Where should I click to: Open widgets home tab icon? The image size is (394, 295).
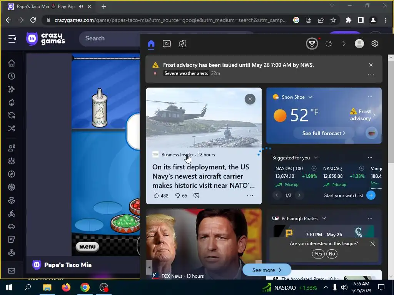[x=151, y=44]
